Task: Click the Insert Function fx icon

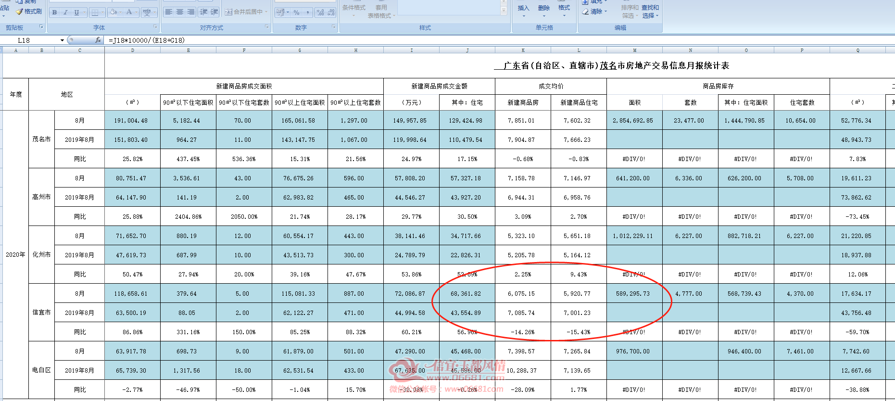Action: (x=98, y=40)
